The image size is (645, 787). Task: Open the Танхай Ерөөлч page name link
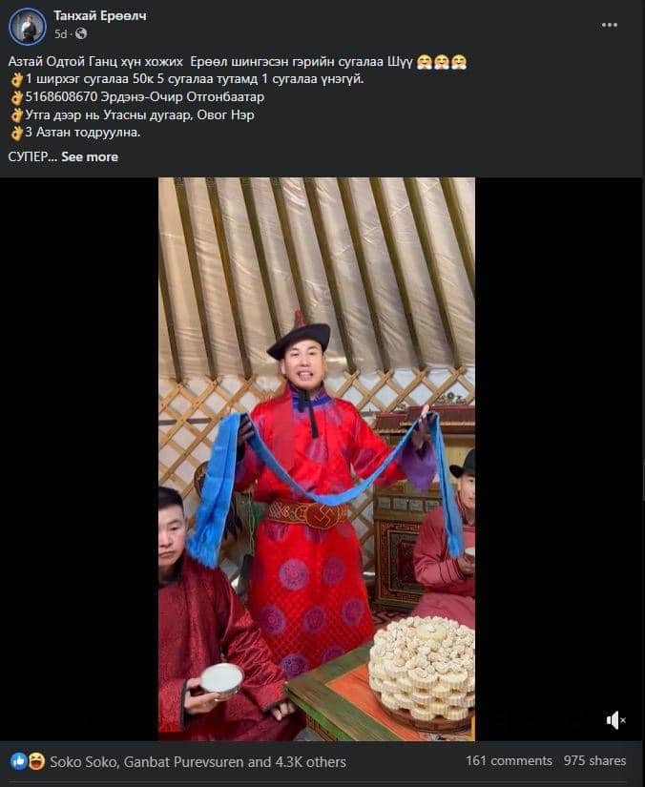point(100,16)
